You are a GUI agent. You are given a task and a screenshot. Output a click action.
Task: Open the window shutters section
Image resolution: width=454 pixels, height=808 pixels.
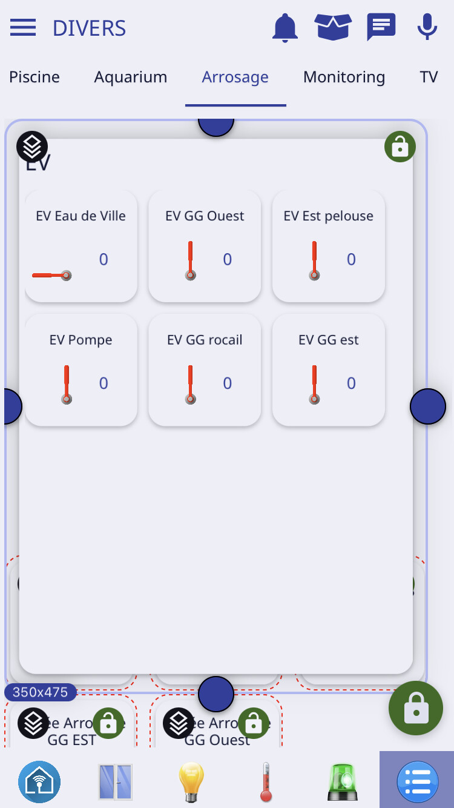[115, 781]
